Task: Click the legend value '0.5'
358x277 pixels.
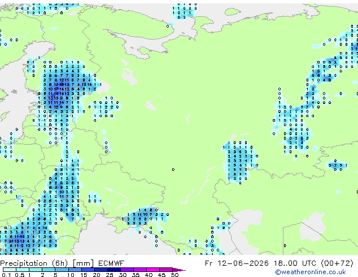Action: tap(19, 275)
